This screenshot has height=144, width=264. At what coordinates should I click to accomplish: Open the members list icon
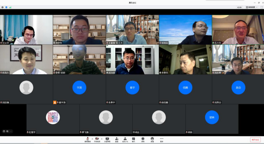coord(125,140)
